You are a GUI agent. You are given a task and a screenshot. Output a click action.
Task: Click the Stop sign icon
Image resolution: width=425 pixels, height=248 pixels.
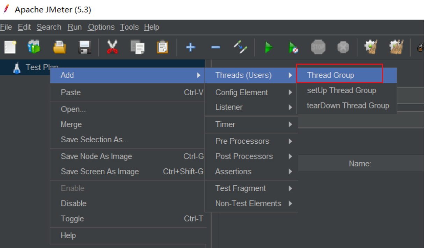[318, 47]
